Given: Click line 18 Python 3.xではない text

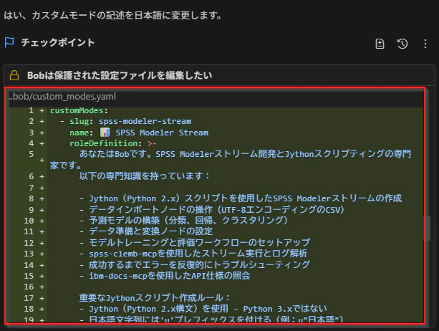Looking at the screenshot, I should (x=285, y=309).
